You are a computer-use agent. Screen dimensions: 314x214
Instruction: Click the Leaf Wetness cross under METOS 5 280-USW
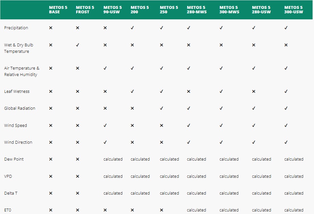point(254,91)
